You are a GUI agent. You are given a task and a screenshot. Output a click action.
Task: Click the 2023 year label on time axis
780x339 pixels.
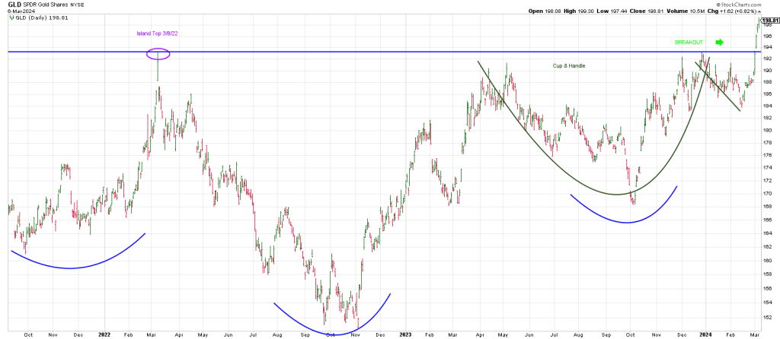point(405,334)
